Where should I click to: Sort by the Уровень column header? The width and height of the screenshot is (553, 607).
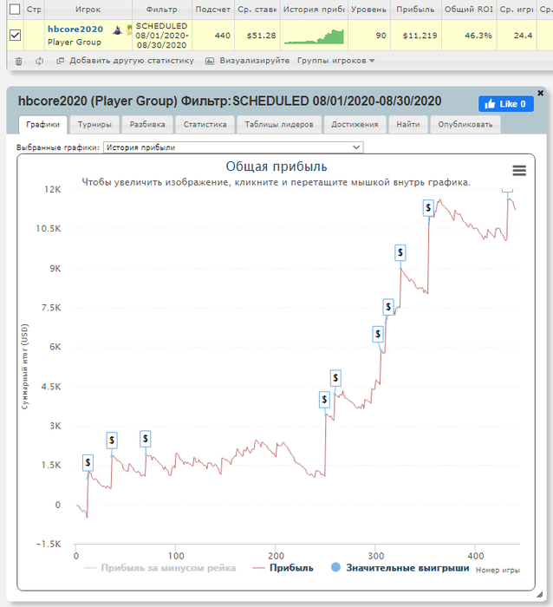point(368,10)
